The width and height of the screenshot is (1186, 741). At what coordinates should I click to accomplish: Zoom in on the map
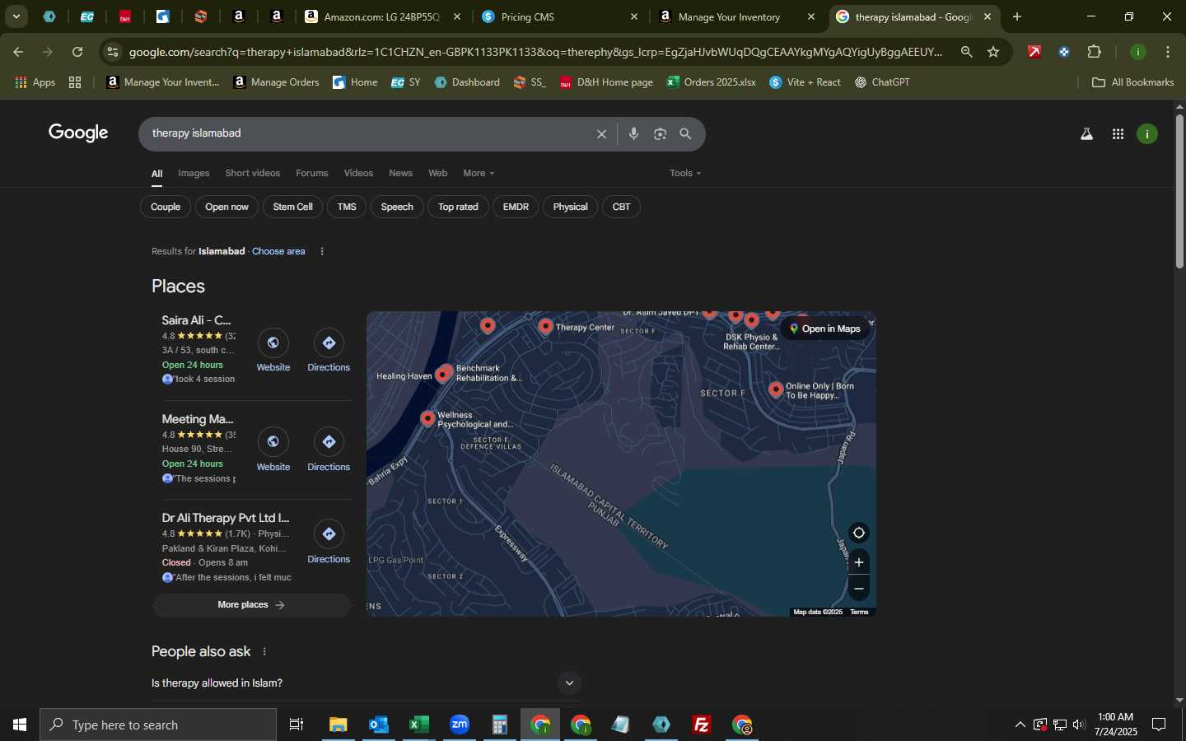click(x=858, y=562)
